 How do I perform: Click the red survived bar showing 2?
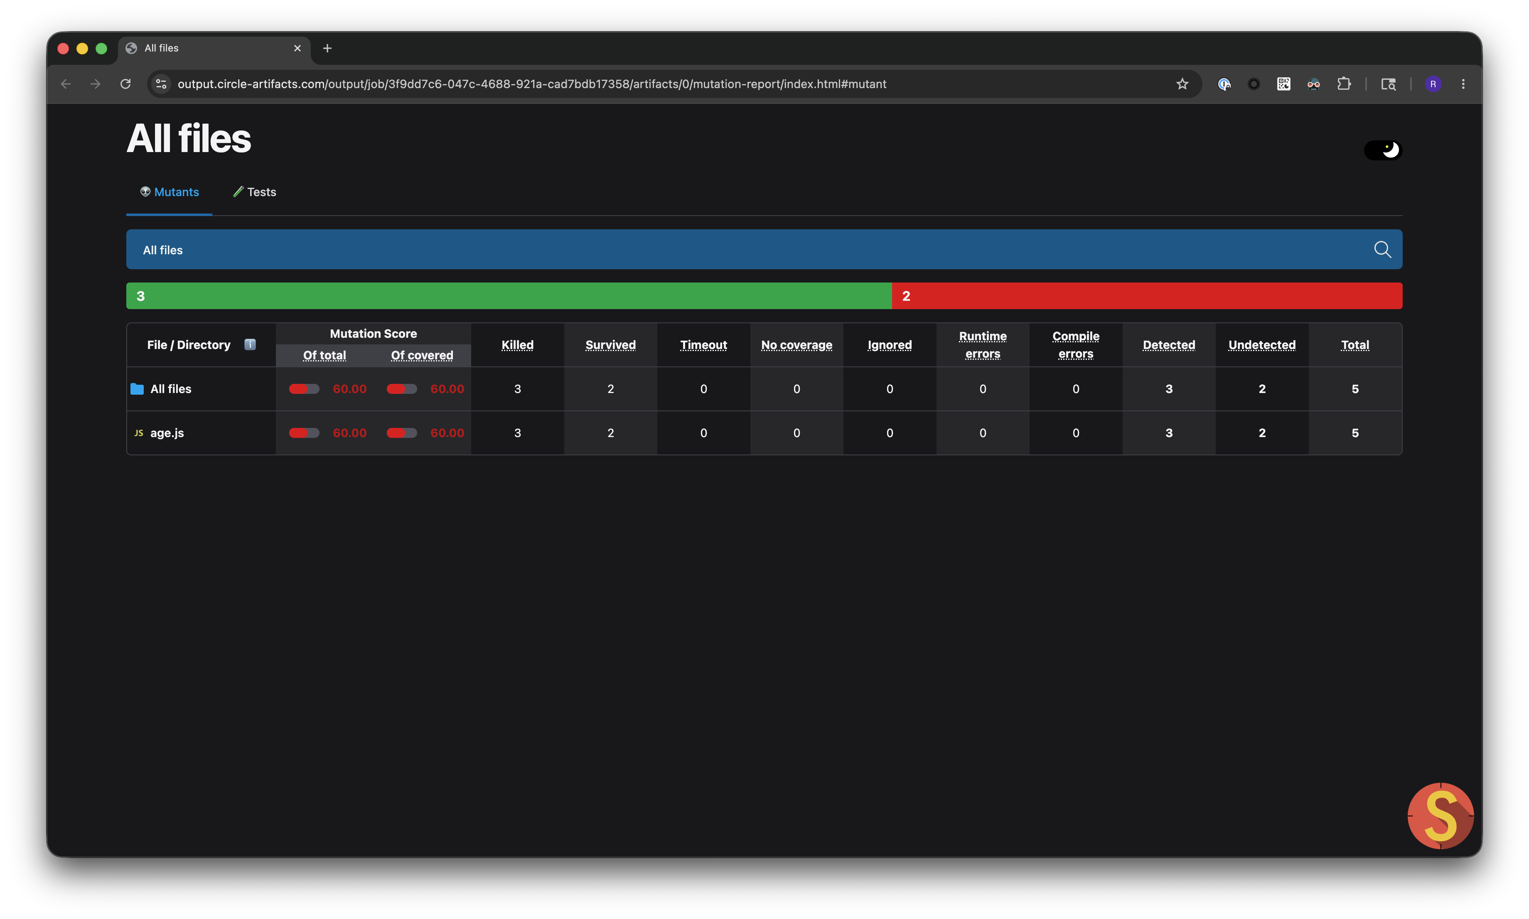tap(1147, 296)
